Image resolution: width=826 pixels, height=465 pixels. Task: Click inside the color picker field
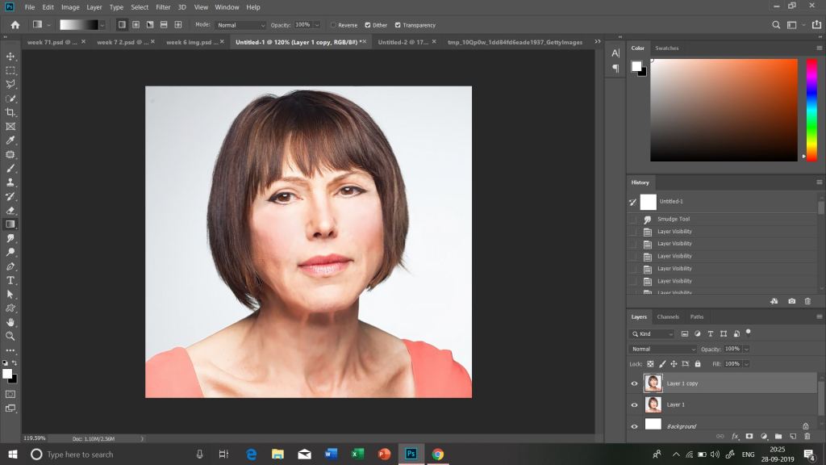click(724, 109)
